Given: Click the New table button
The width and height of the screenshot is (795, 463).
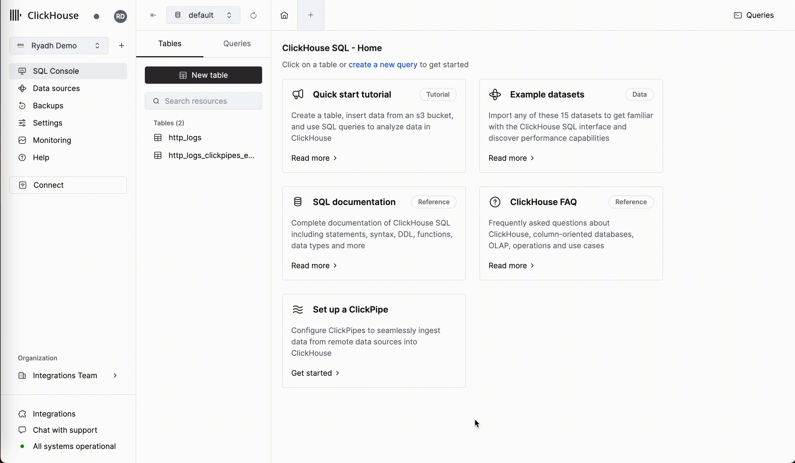Looking at the screenshot, I should click(x=203, y=75).
